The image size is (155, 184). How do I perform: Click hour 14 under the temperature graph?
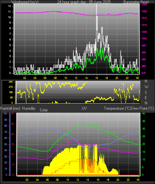[x=88, y=180]
